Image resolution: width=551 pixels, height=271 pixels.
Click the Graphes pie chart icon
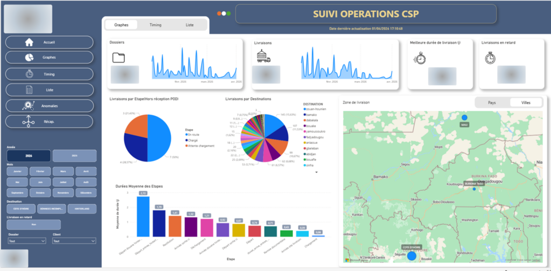pyautogui.click(x=29, y=57)
